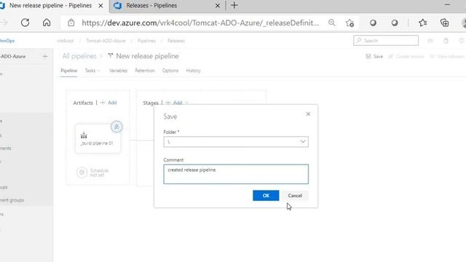
Task: Select the New release pipeline browser tab
Action: pyautogui.click(x=50, y=5)
